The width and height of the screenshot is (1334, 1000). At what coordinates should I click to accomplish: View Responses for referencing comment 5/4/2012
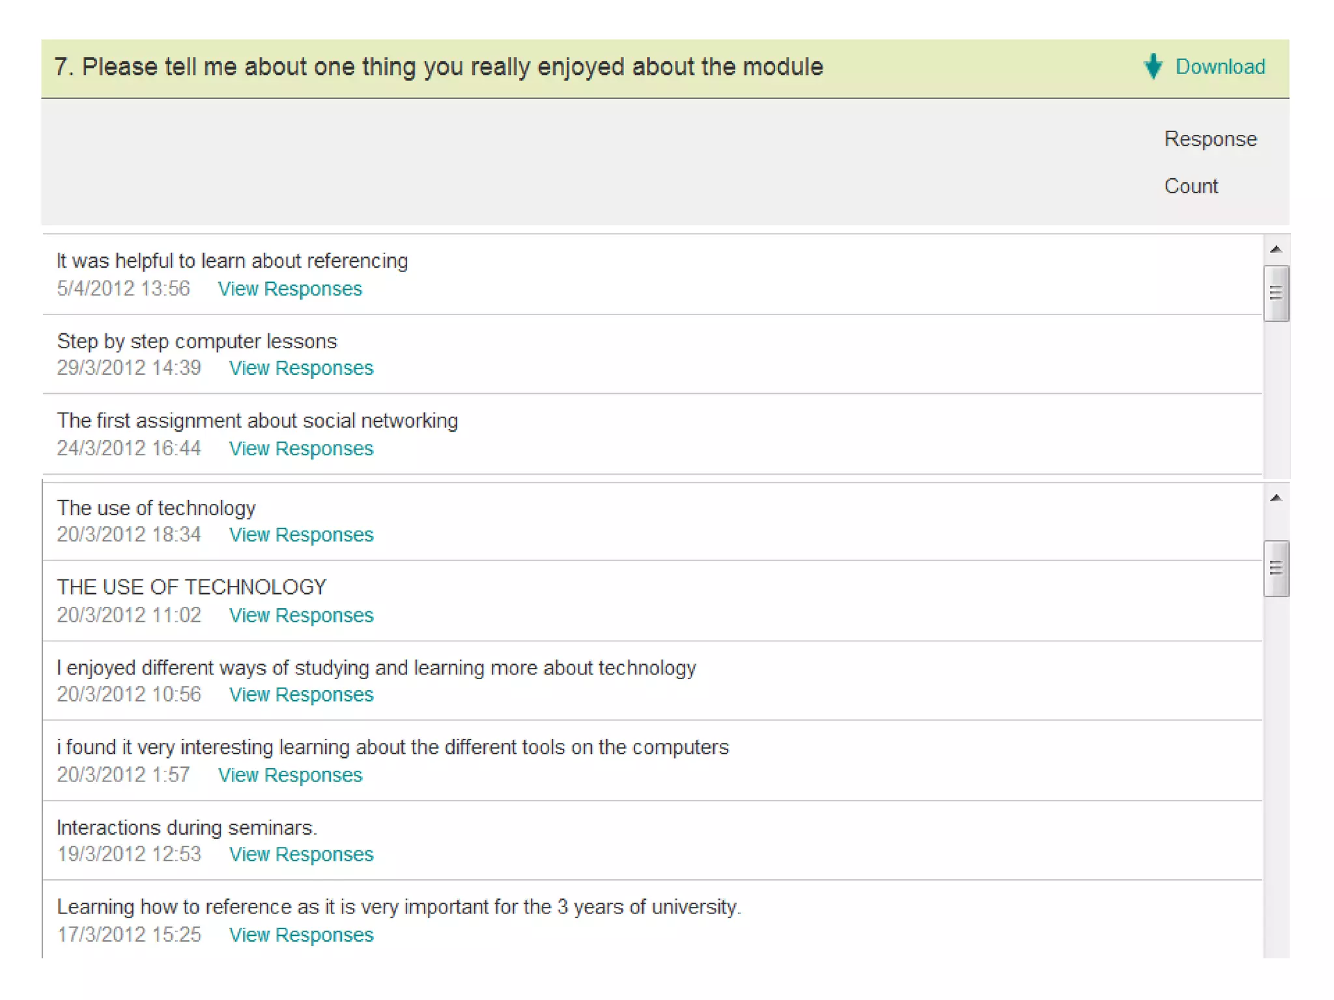point(289,288)
